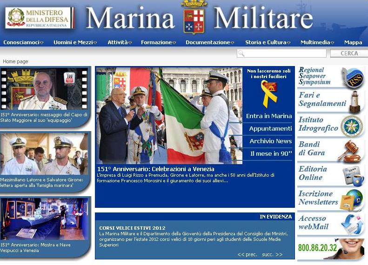Click the Marina Militare site title
The image size is (368, 265).
(x=199, y=18)
